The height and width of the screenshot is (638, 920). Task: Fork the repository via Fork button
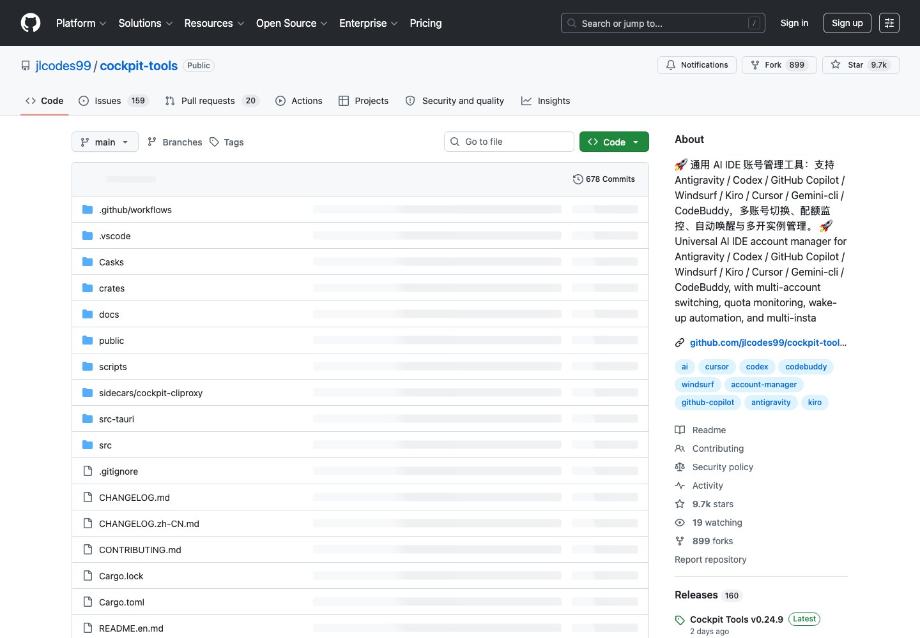tap(779, 65)
